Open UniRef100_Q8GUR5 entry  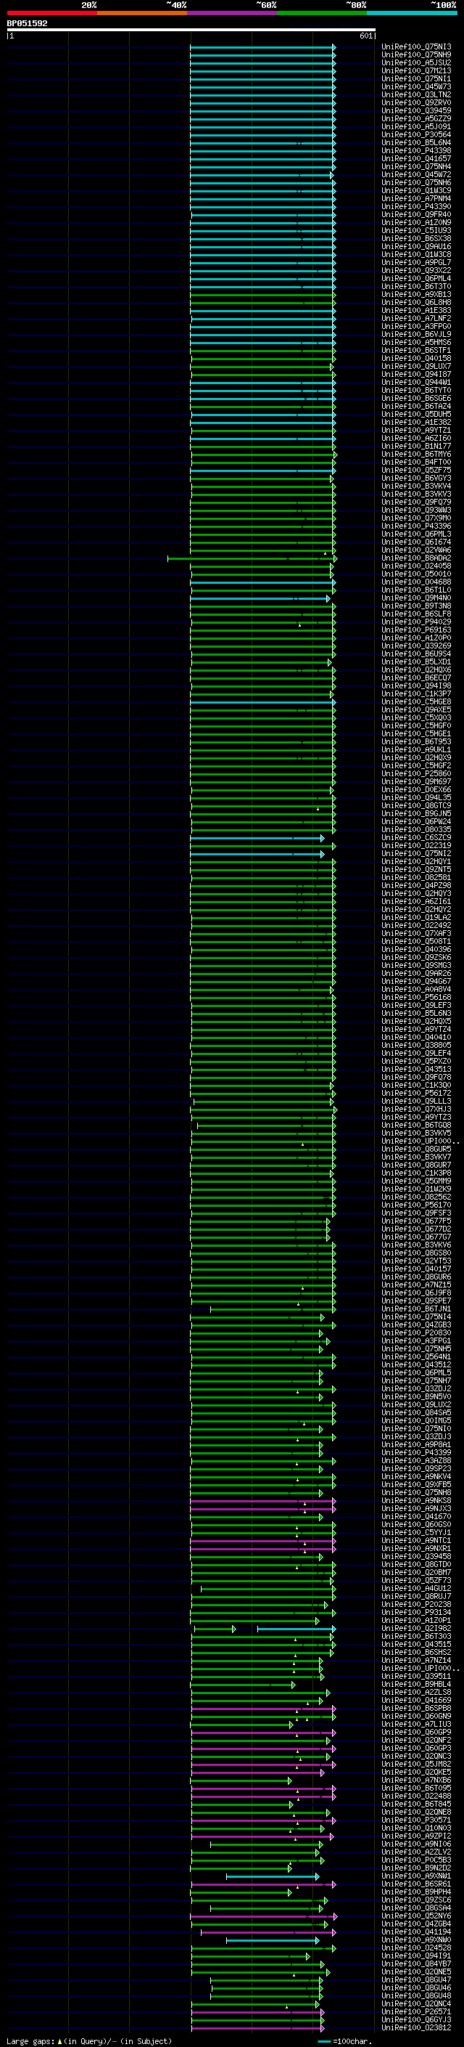[x=416, y=1148]
